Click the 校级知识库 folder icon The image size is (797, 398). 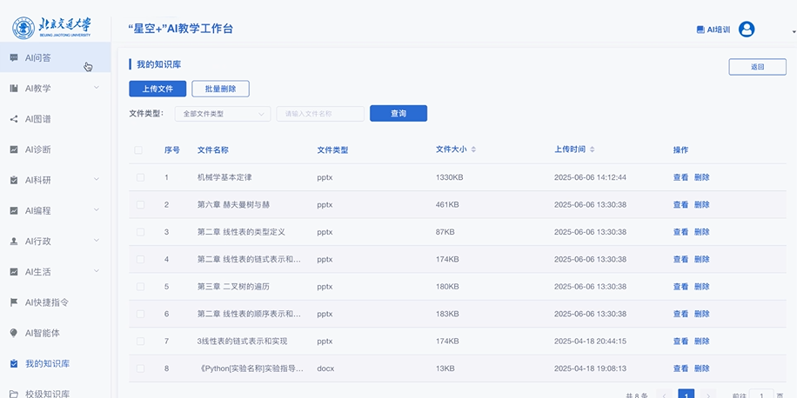[x=14, y=393]
